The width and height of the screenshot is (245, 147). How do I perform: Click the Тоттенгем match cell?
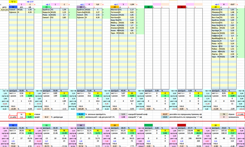click(x=115, y=12)
